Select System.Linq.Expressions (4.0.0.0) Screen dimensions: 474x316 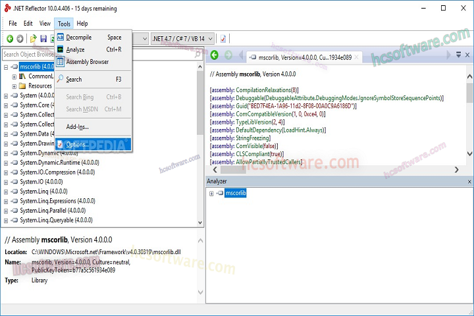(x=57, y=201)
